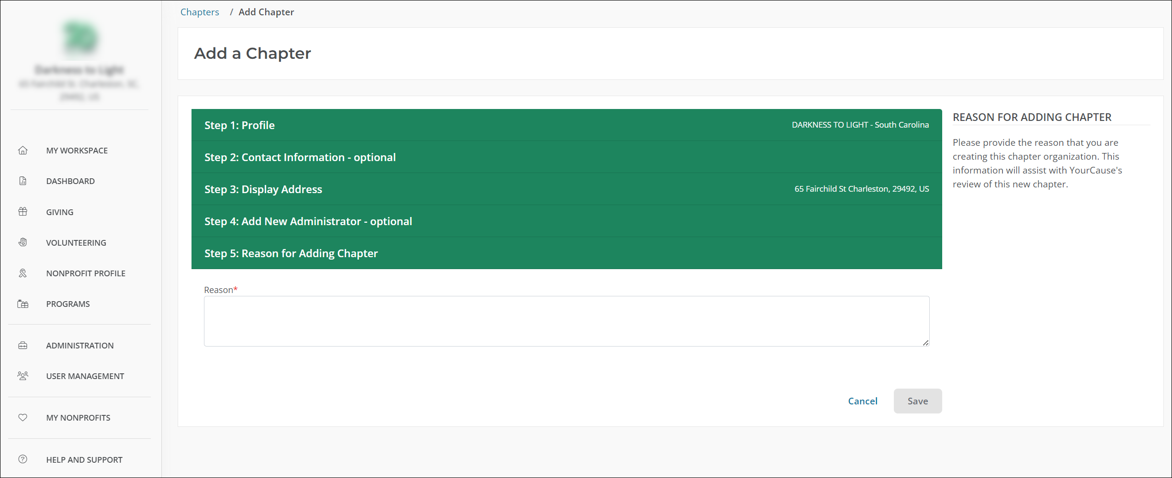The width and height of the screenshot is (1172, 478).
Task: Grab the Reason textarea resize handle
Action: 925,343
